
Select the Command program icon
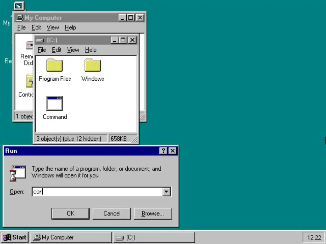click(54, 103)
